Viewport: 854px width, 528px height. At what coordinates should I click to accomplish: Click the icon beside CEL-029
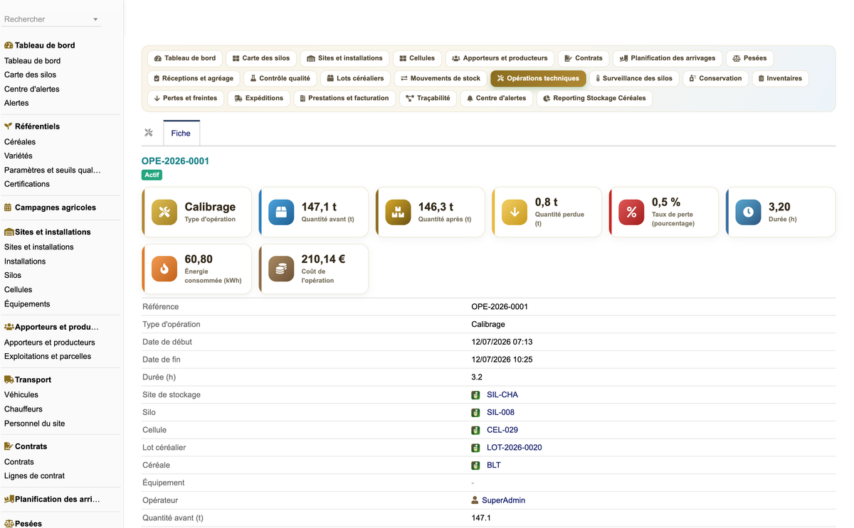(475, 431)
